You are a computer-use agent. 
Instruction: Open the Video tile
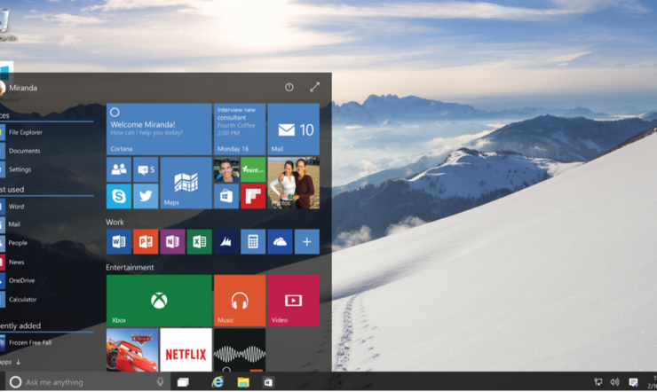293,301
